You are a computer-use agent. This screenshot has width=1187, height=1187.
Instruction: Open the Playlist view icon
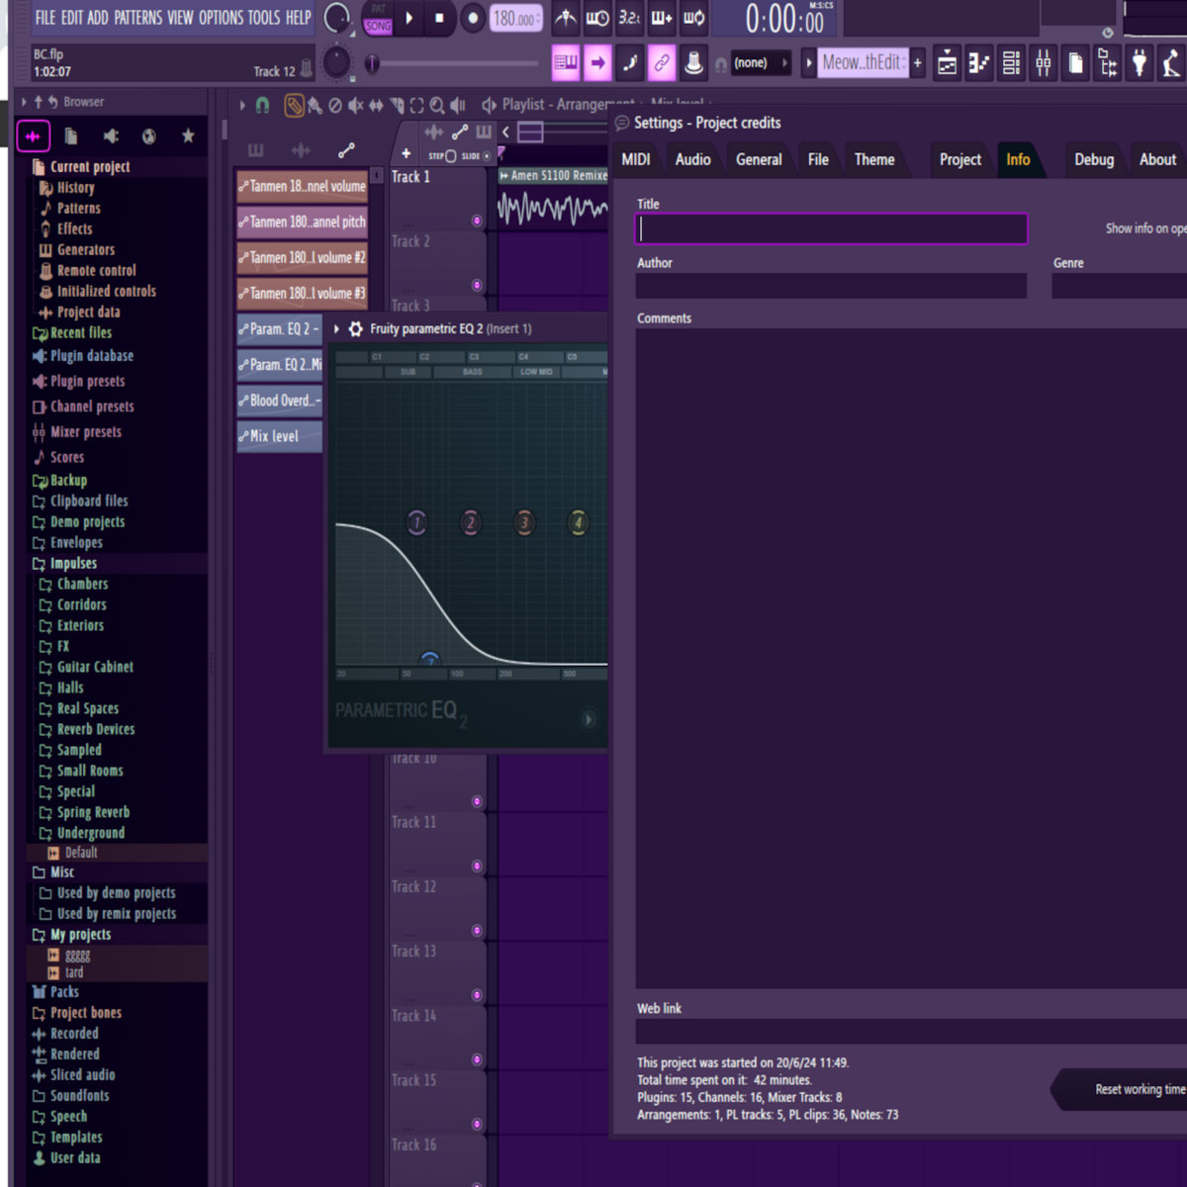pyautogui.click(x=947, y=63)
